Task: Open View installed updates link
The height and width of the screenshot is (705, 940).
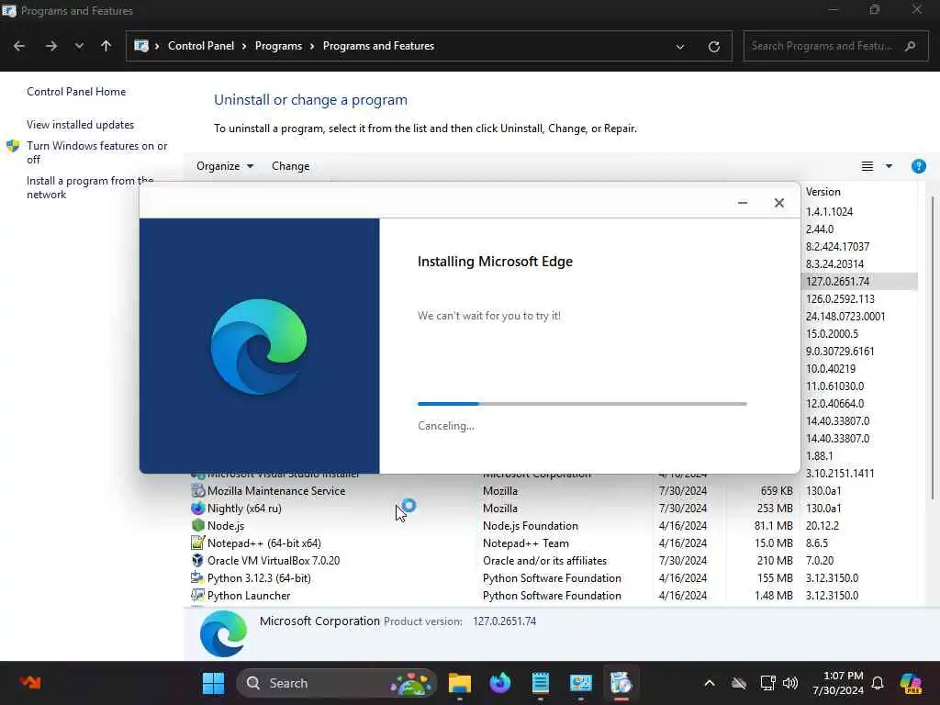Action: tap(81, 125)
